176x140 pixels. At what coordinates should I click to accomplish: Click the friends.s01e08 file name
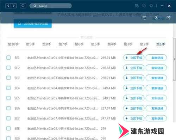(x=63, y=128)
